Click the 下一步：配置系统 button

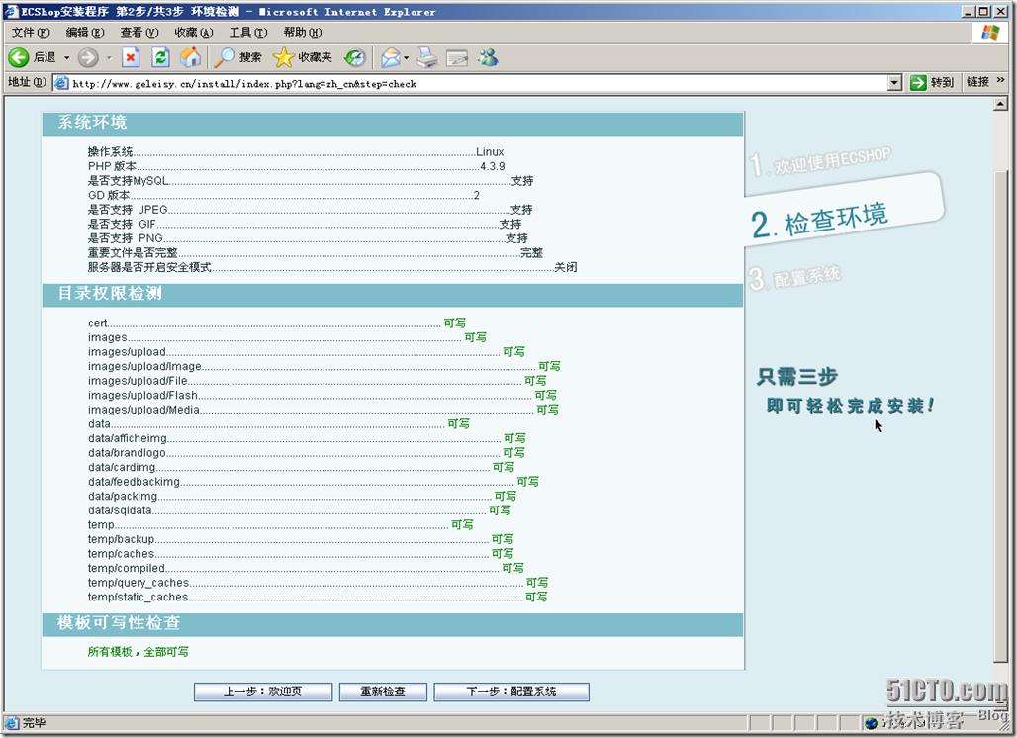[x=511, y=692]
